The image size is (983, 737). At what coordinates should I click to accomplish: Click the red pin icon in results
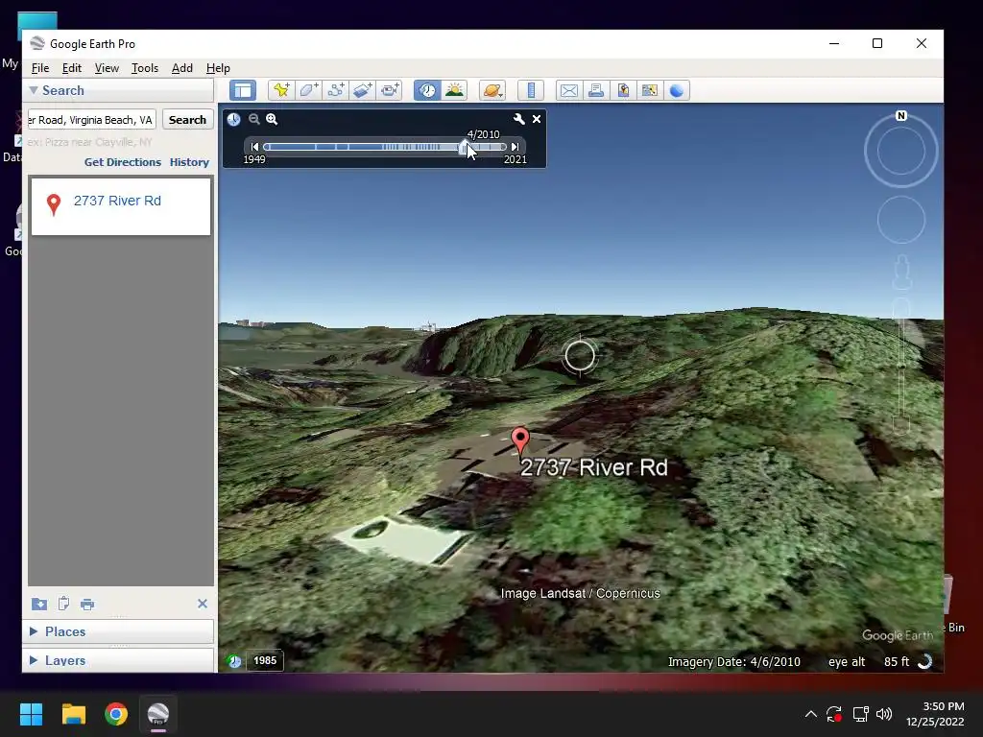pyautogui.click(x=54, y=204)
